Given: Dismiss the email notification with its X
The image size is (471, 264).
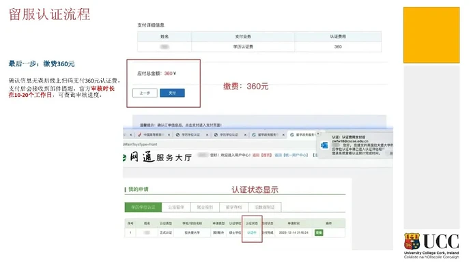Looking at the screenshot, I should click(x=318, y=133).
